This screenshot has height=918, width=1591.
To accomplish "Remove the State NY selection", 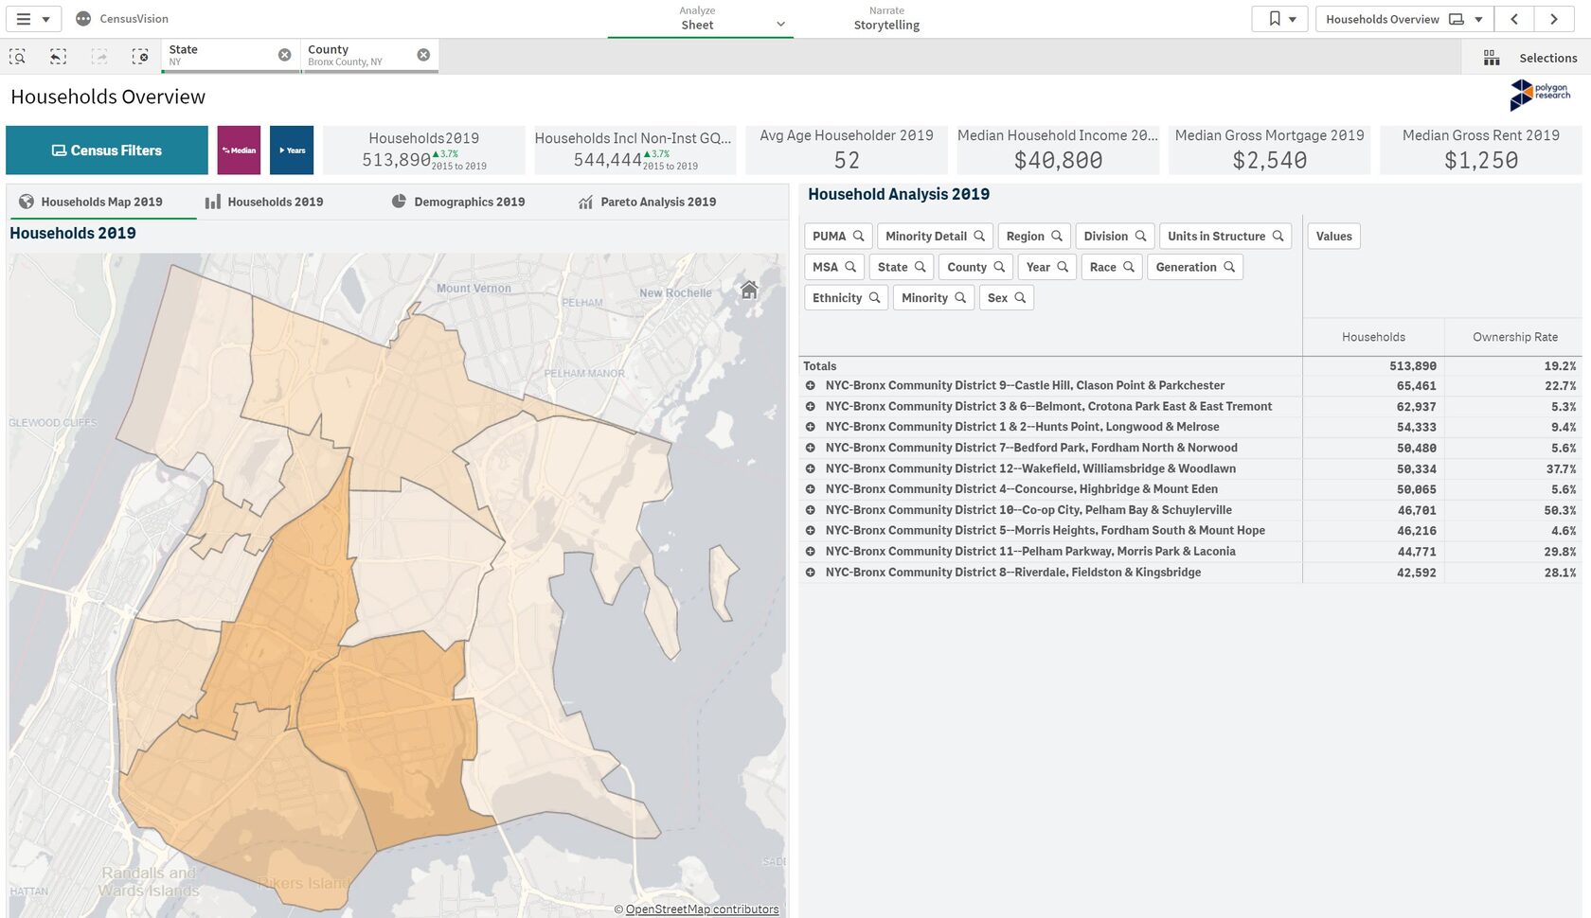I will (284, 55).
